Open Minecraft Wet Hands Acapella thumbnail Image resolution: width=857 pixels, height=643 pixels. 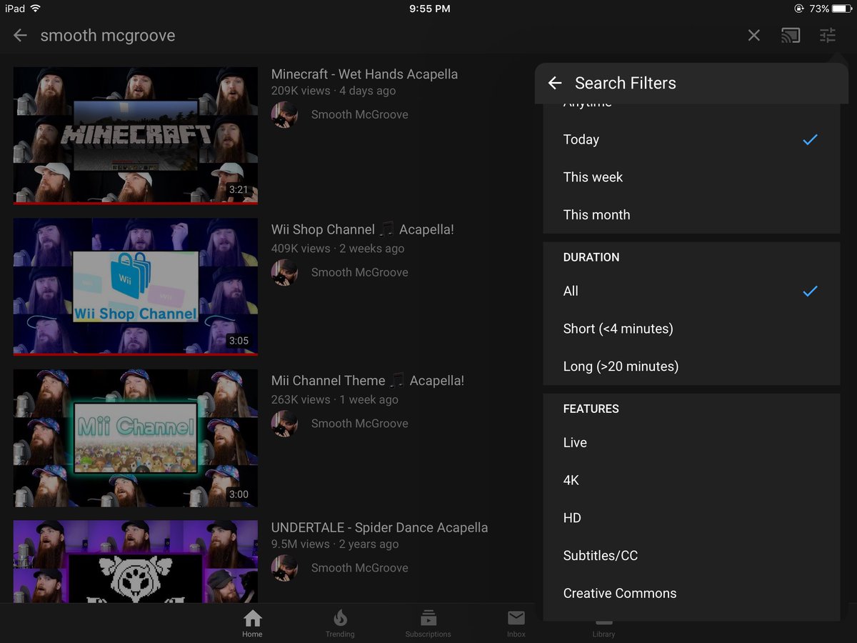(136, 136)
